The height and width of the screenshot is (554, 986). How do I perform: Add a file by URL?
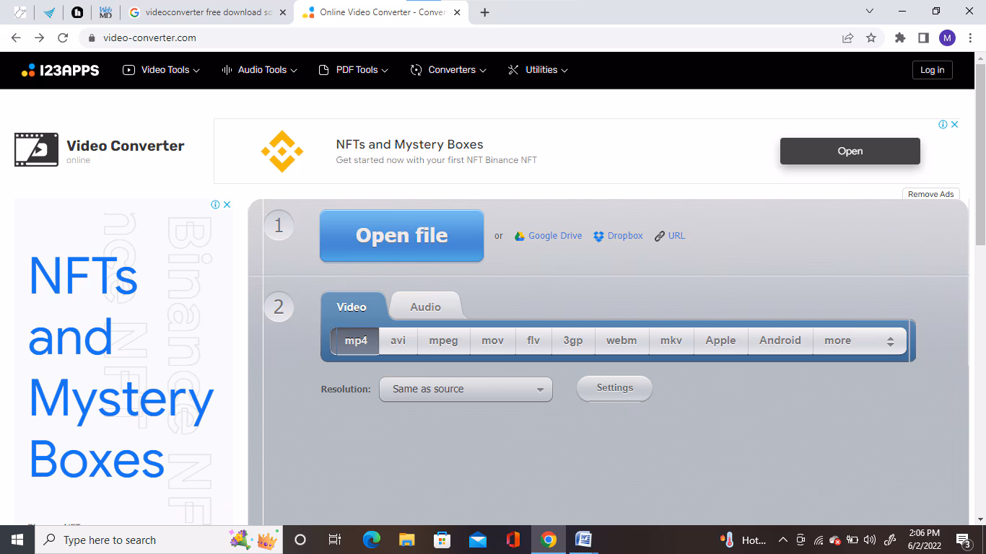pyautogui.click(x=670, y=236)
